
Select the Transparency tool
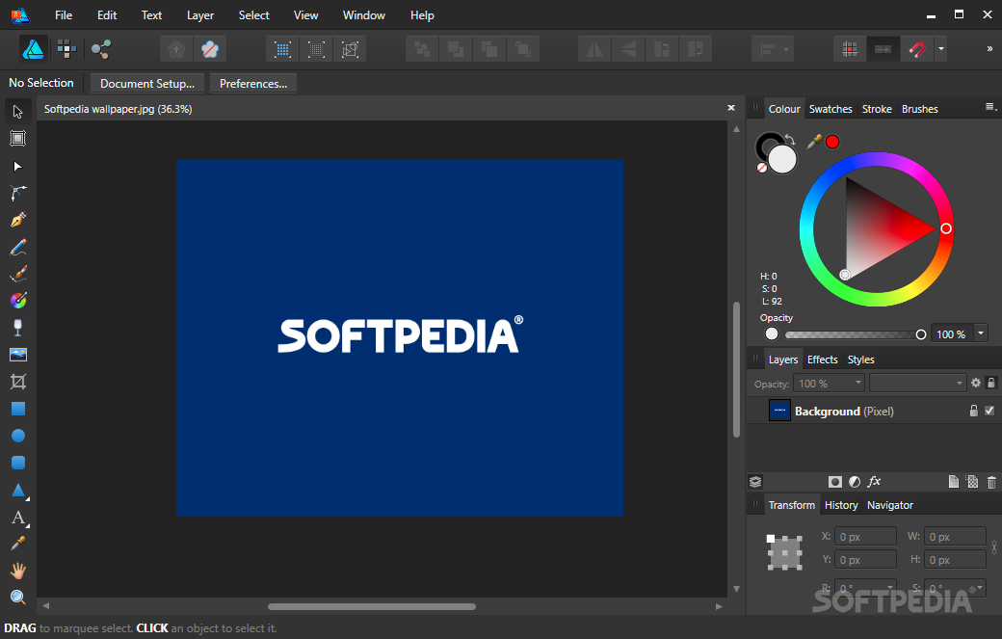click(18, 327)
